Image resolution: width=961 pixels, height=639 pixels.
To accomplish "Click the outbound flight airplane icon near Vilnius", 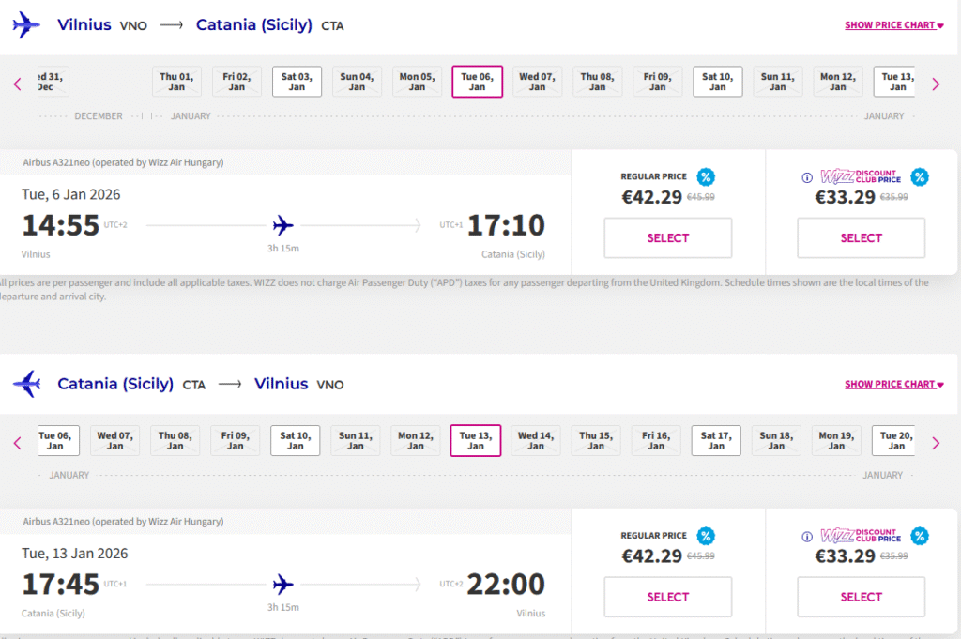I will 26,25.
